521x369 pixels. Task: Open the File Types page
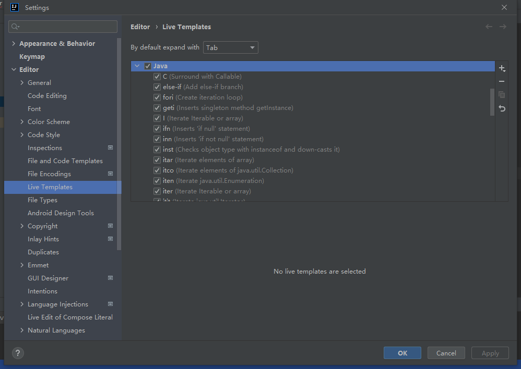point(42,200)
